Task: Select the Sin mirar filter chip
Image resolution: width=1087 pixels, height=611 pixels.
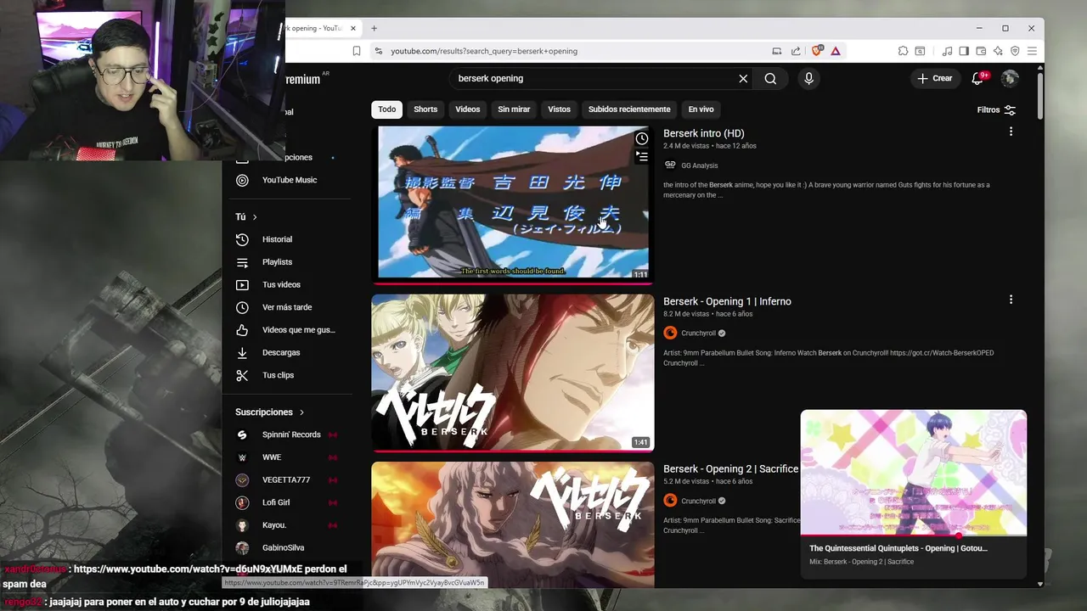Action: click(x=514, y=109)
